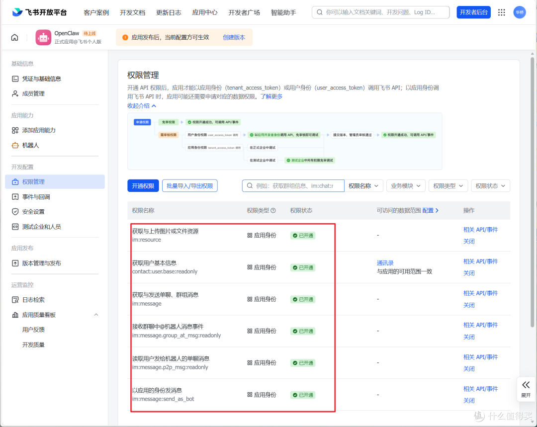Collapse intro via 收起介绍
This screenshot has height=427, width=537.
pyautogui.click(x=141, y=106)
